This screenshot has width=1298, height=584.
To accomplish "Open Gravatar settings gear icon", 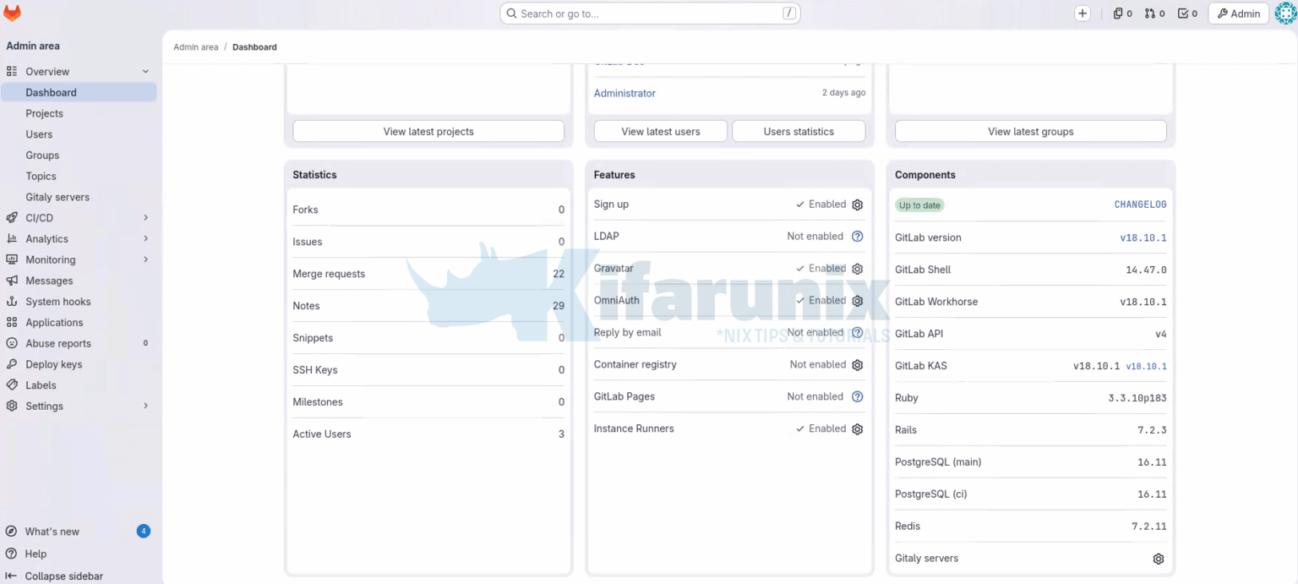I will [857, 269].
